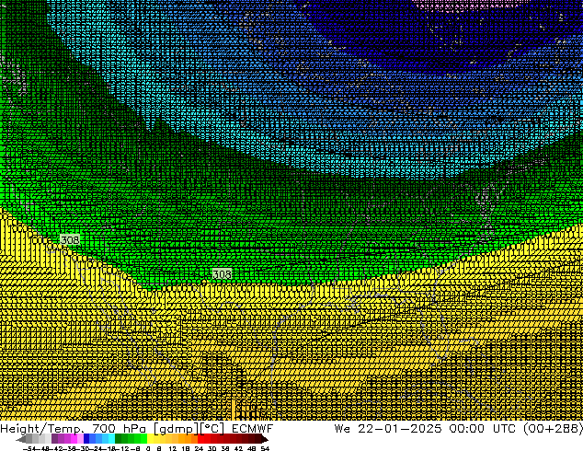Click the "[°C]" unit label
Viewport: 583px width, 451px height.
point(212,429)
